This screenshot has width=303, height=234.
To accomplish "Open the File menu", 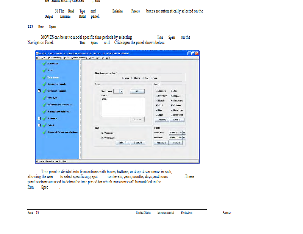I will [x=37, y=58].
